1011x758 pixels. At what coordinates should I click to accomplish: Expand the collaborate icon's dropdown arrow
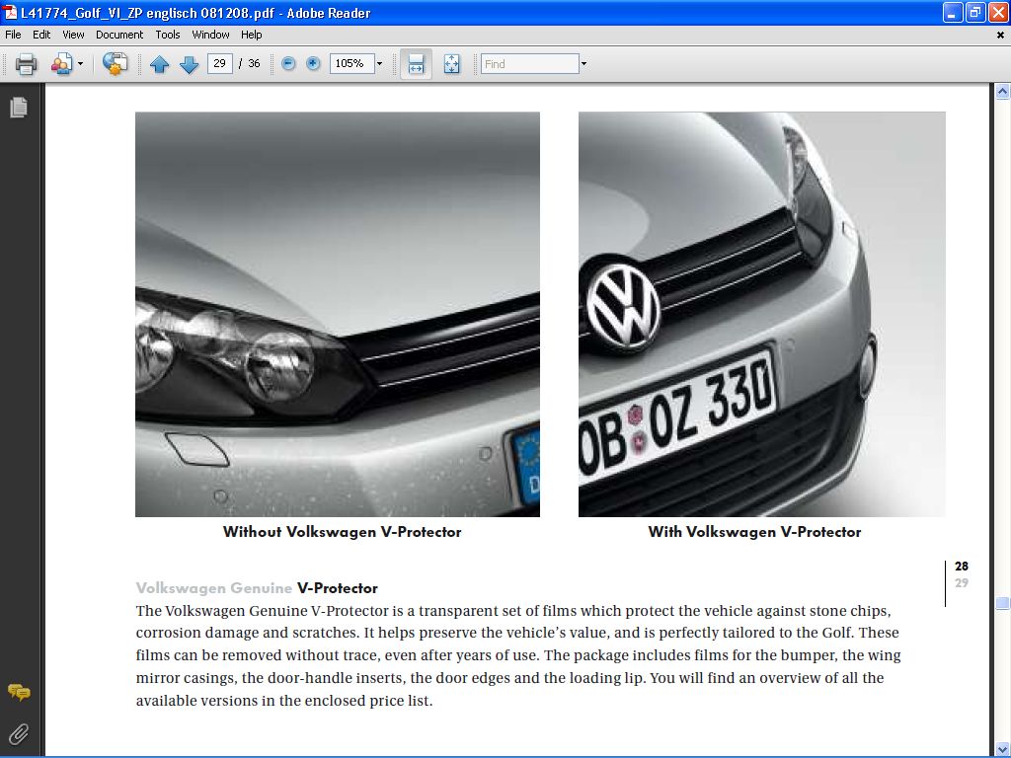[x=81, y=64]
